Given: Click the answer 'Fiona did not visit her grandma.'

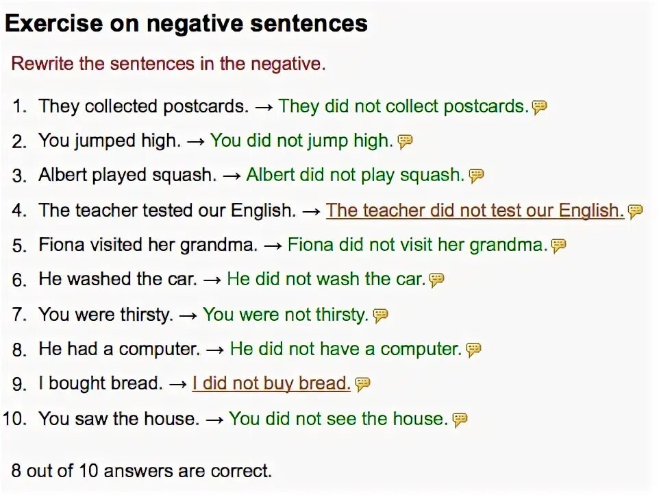Looking at the screenshot, I should click(x=417, y=245).
